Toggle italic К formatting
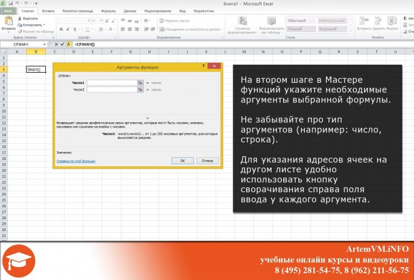This screenshot has height=280, width=414. tap(68, 29)
